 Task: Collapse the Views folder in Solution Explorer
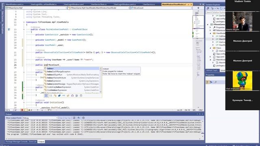click(x=210, y=48)
